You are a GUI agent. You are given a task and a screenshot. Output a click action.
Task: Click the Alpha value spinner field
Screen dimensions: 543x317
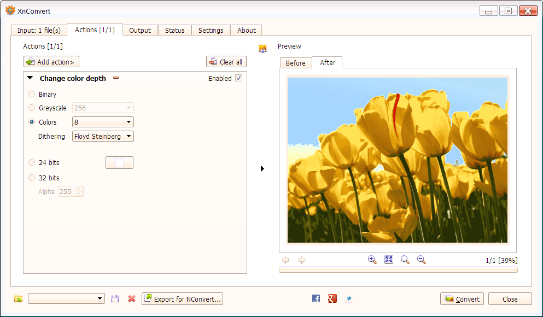[71, 191]
